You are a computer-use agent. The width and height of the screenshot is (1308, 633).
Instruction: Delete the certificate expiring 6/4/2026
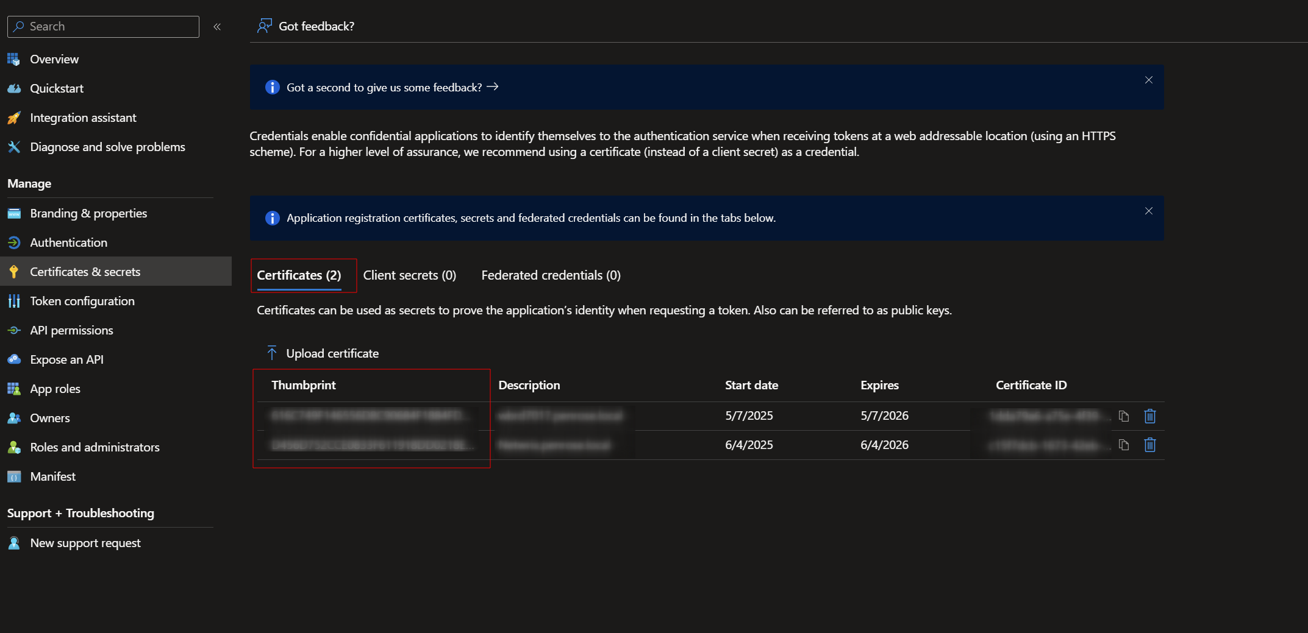[1149, 445]
